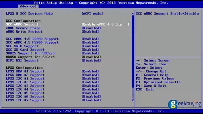Select LPSS & SCC Devices Mode setting
203x114 pixels.
(29, 14)
